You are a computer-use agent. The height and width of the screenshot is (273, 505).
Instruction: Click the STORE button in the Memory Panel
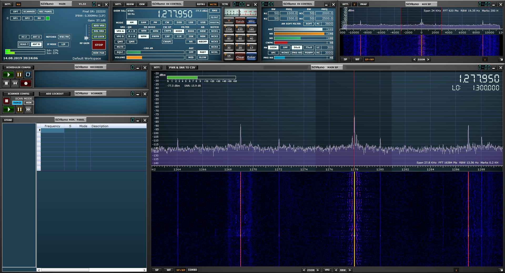pos(8,120)
